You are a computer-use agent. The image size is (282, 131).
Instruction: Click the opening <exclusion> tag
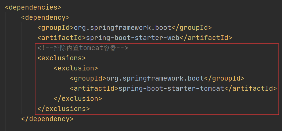76,68
